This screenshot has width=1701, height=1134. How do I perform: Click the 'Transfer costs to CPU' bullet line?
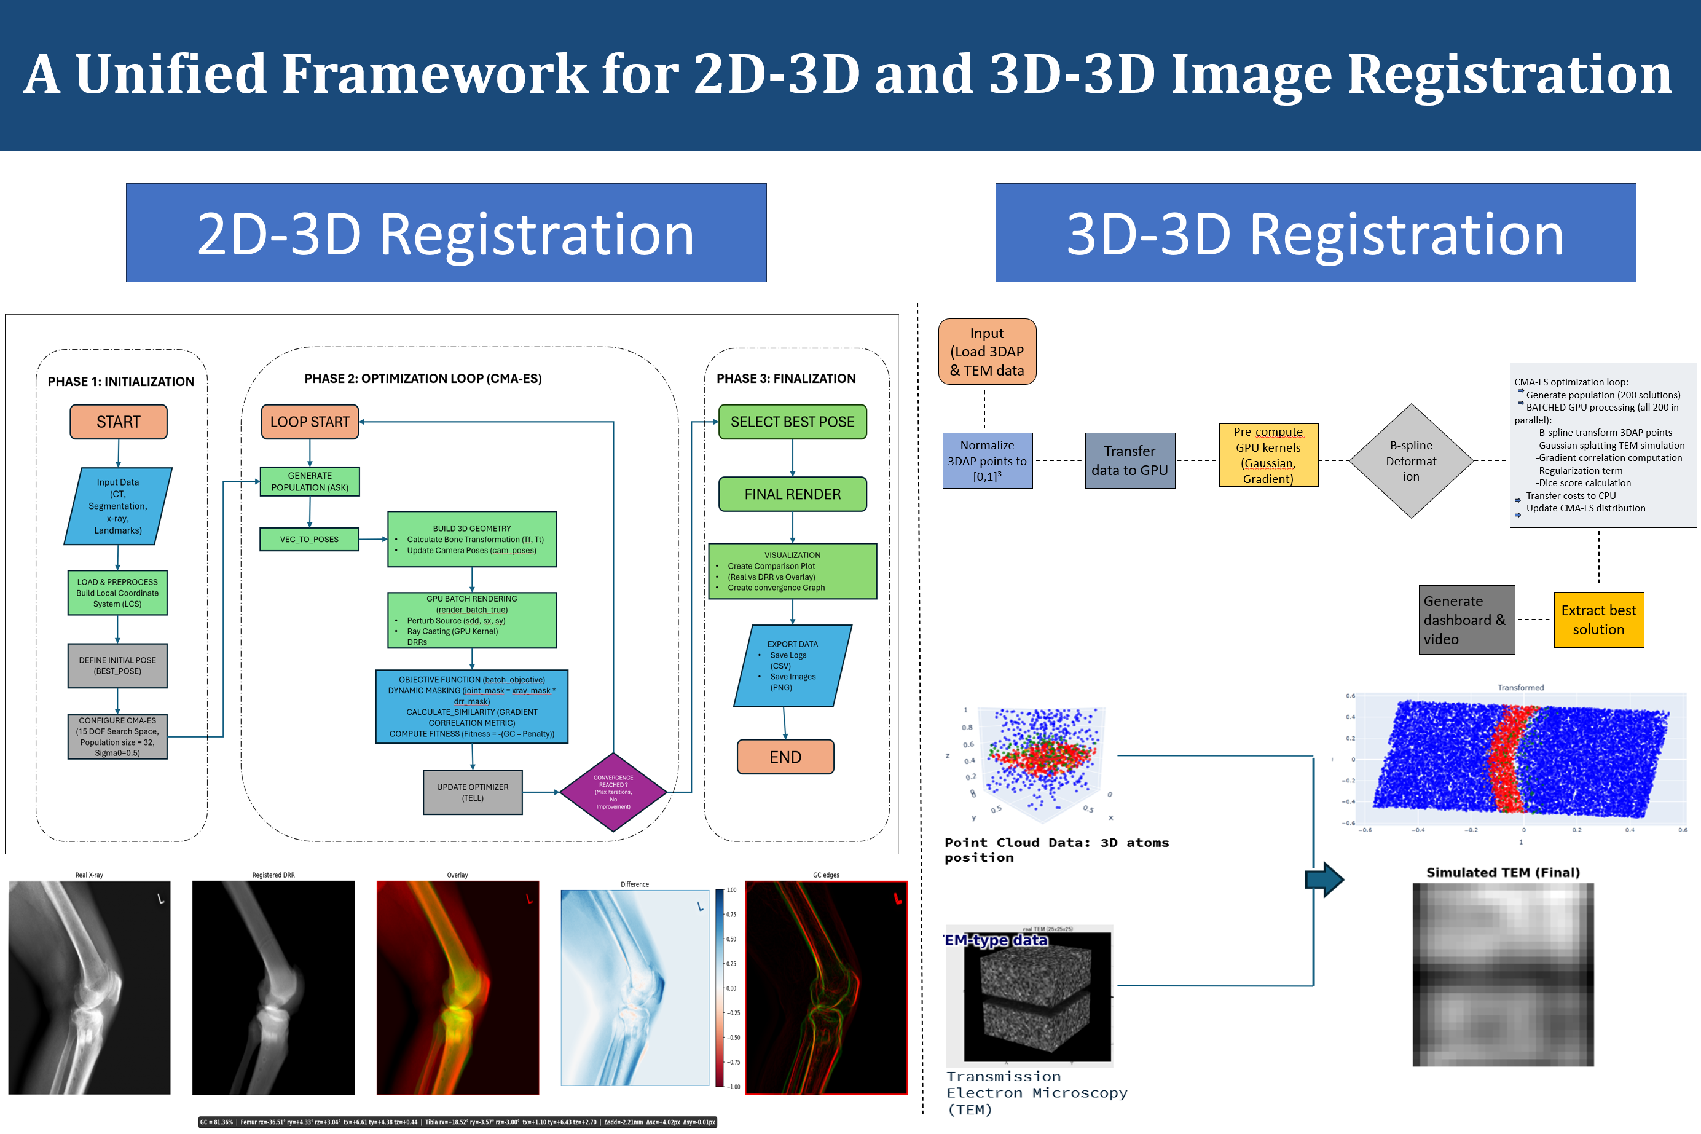(x=1570, y=495)
